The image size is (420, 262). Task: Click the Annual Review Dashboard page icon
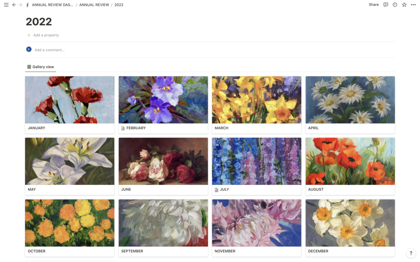click(x=27, y=5)
